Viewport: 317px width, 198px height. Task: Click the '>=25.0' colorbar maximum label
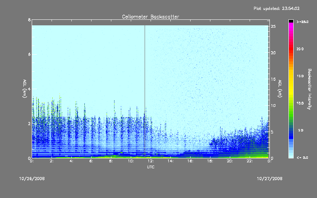coord(302,22)
